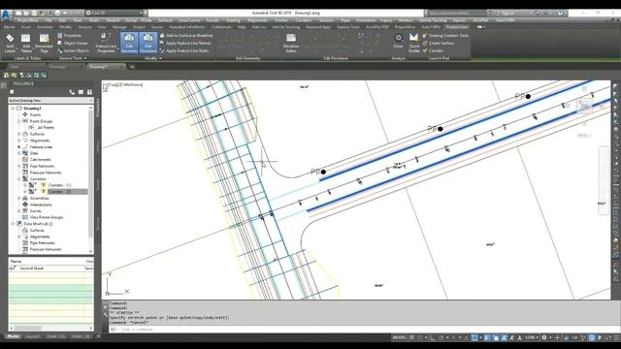Click the Sites node icon in Prospector

[25, 153]
